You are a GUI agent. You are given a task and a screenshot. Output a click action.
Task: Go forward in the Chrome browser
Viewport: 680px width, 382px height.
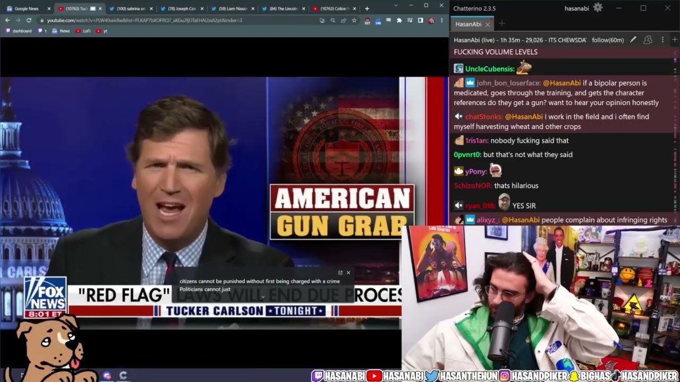tap(18, 20)
